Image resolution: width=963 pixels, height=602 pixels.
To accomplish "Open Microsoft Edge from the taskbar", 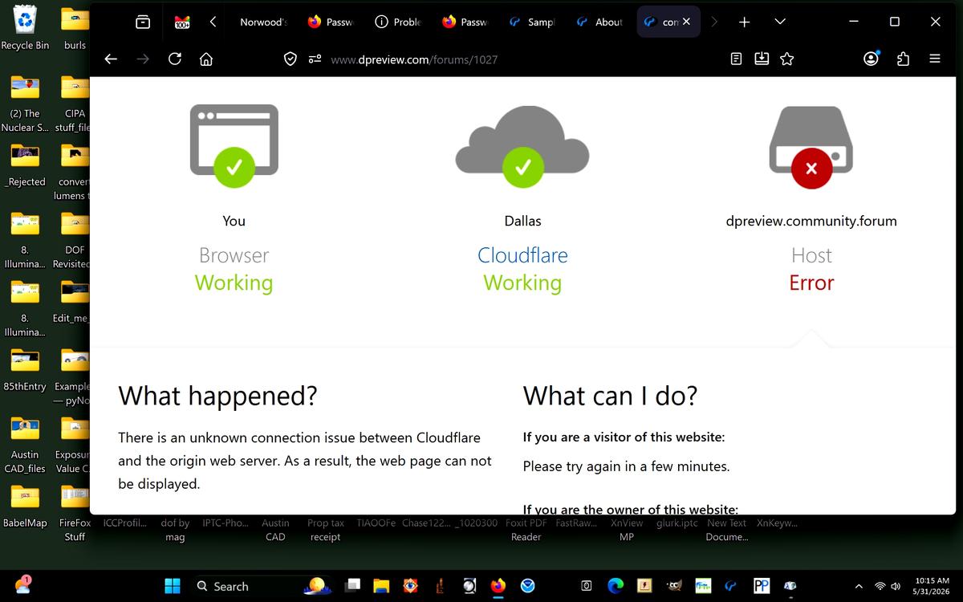I will point(616,586).
